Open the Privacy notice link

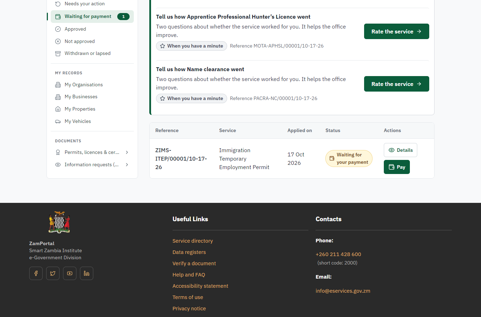(x=189, y=309)
